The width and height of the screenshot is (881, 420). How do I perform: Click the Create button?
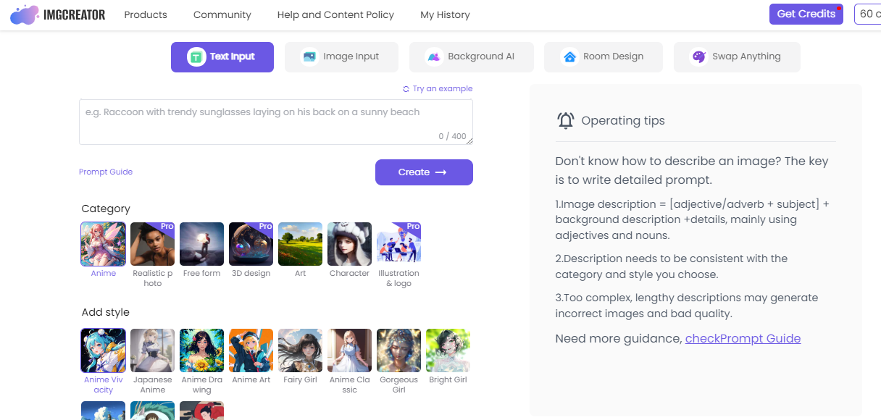point(424,172)
